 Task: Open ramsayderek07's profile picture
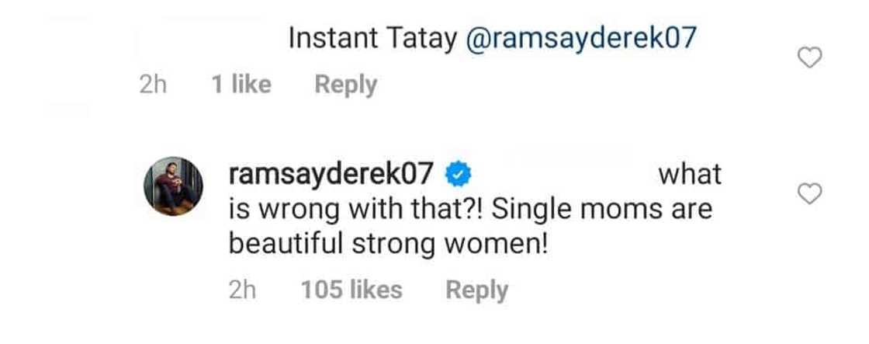[173, 187]
